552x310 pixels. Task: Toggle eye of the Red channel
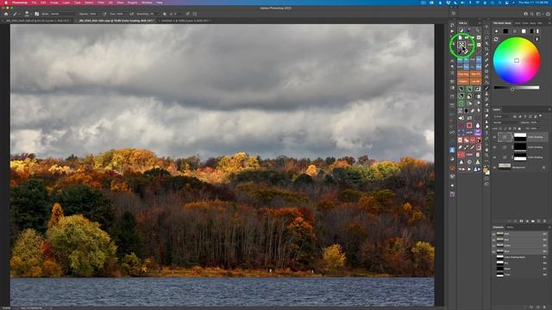coord(493,239)
